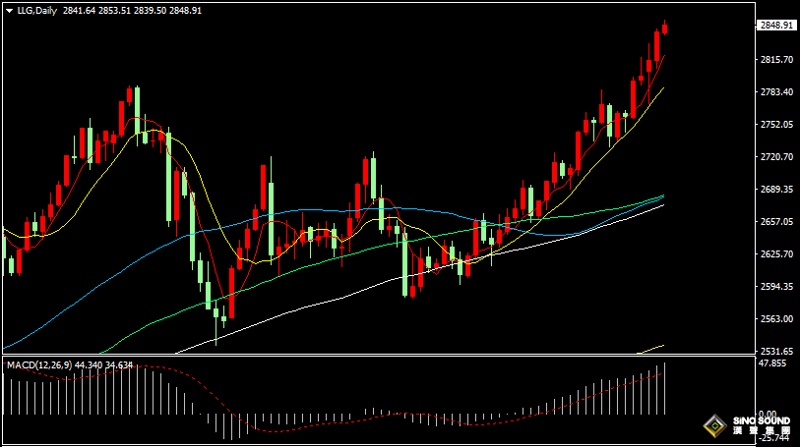
Task: Open the dropdown triangle beside LLG,Daily
Action: point(8,10)
